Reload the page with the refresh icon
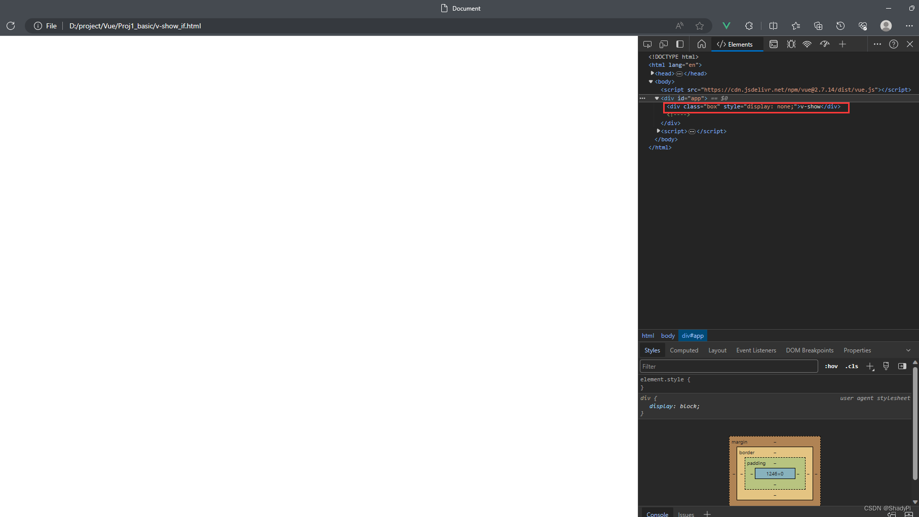The width and height of the screenshot is (919, 517). click(11, 26)
